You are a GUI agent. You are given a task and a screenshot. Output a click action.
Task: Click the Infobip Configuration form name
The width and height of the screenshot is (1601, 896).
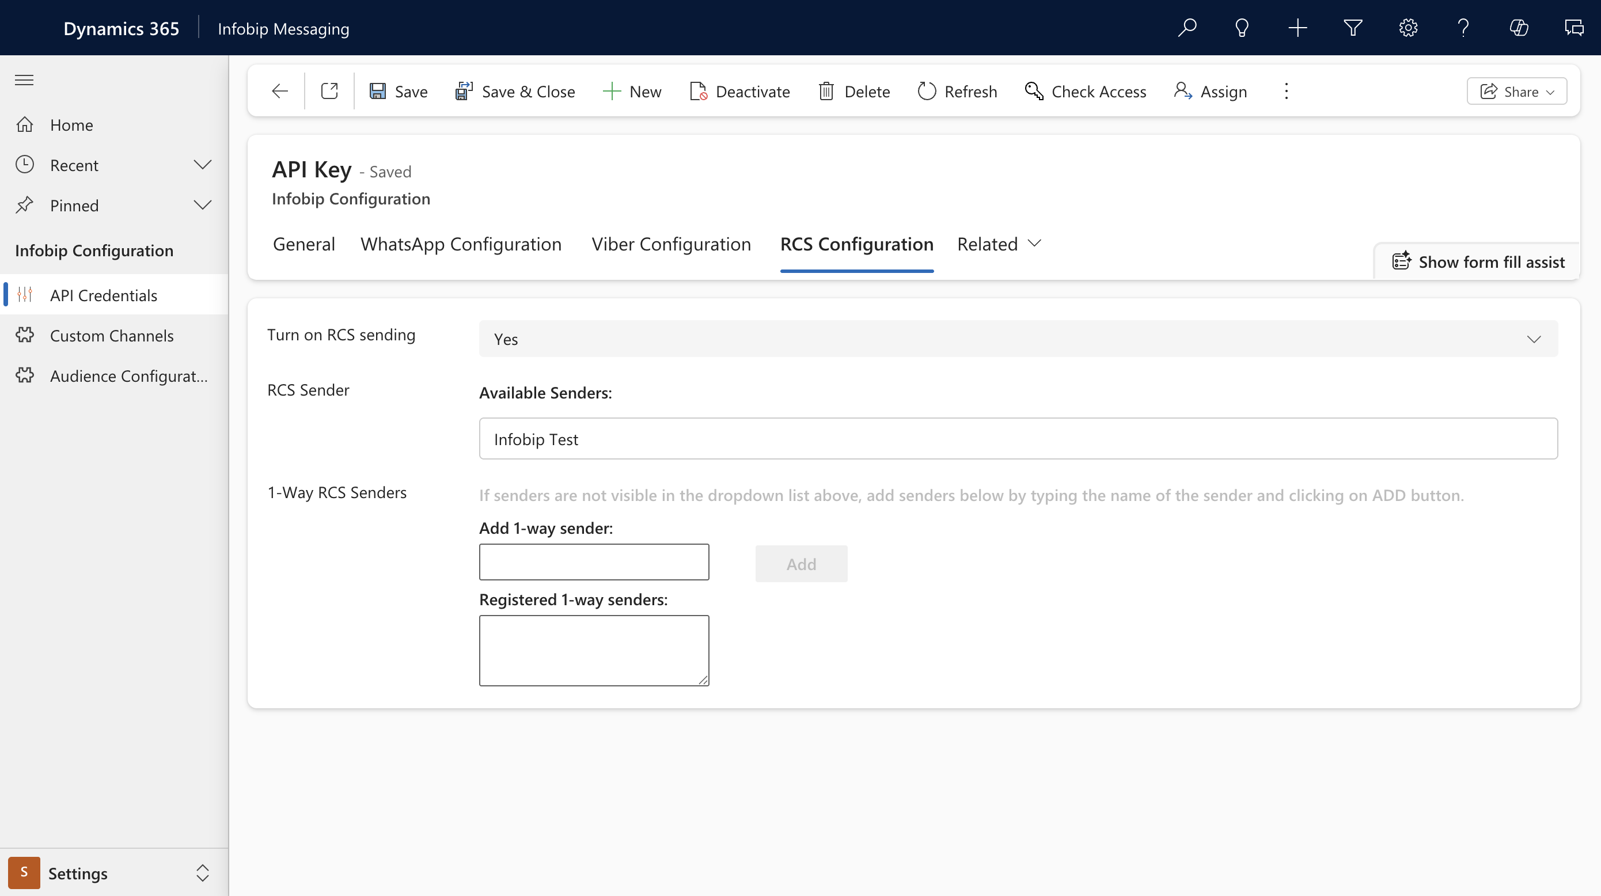coord(351,199)
